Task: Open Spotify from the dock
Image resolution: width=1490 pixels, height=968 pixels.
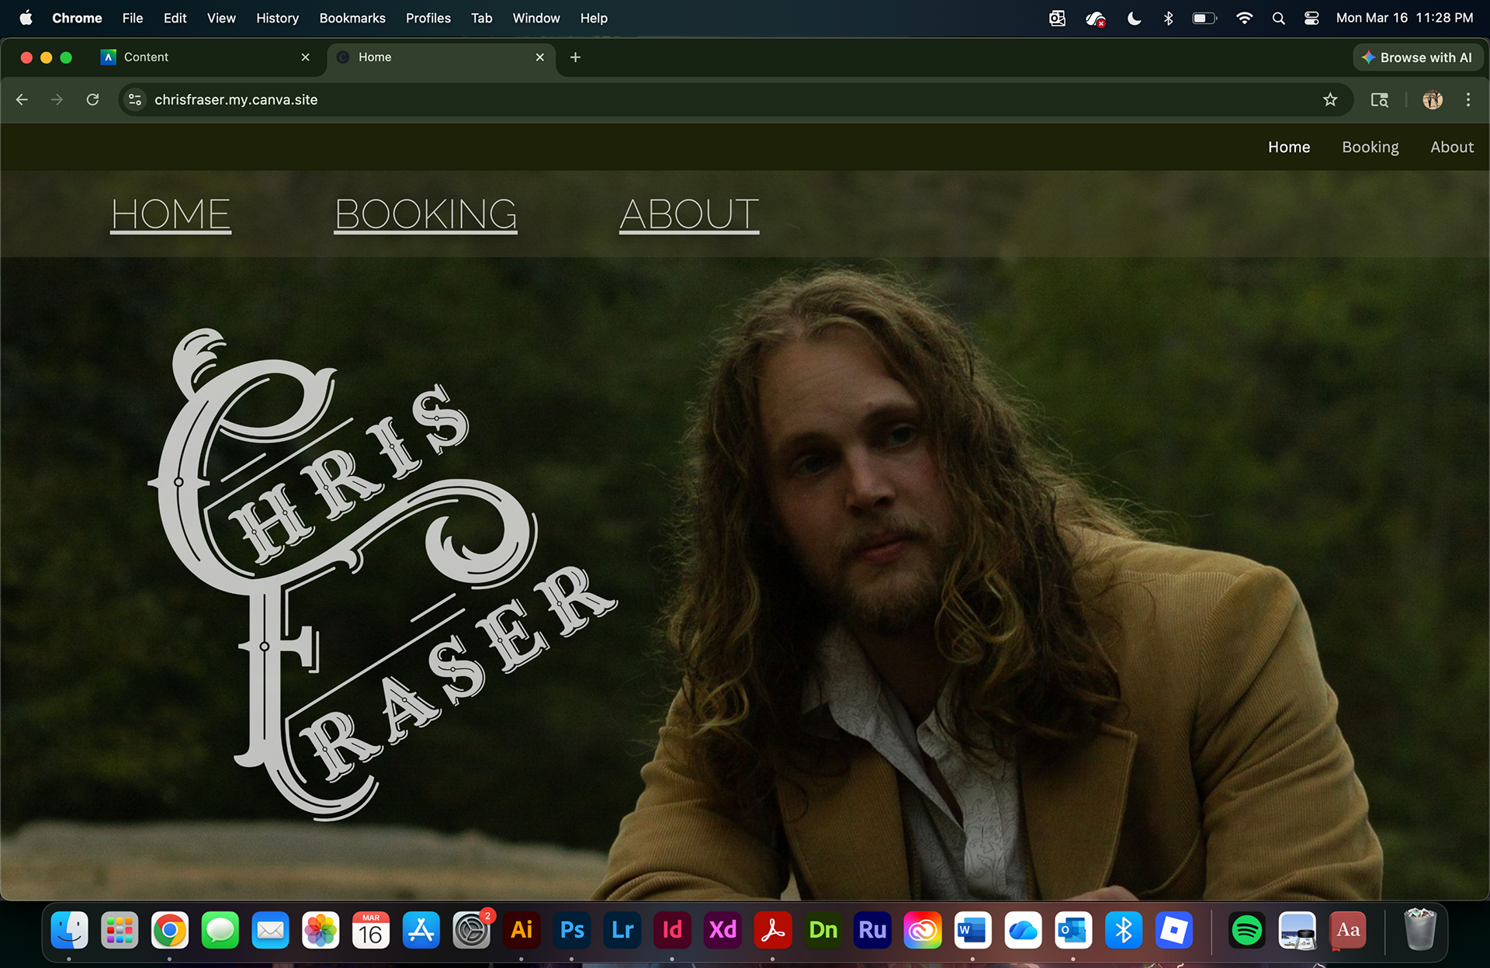Action: point(1246,929)
